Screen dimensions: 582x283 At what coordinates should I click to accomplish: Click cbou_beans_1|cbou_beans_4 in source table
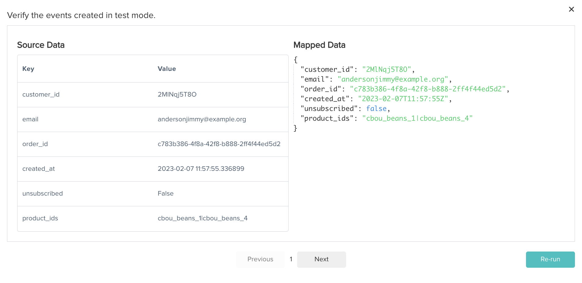[203, 218]
